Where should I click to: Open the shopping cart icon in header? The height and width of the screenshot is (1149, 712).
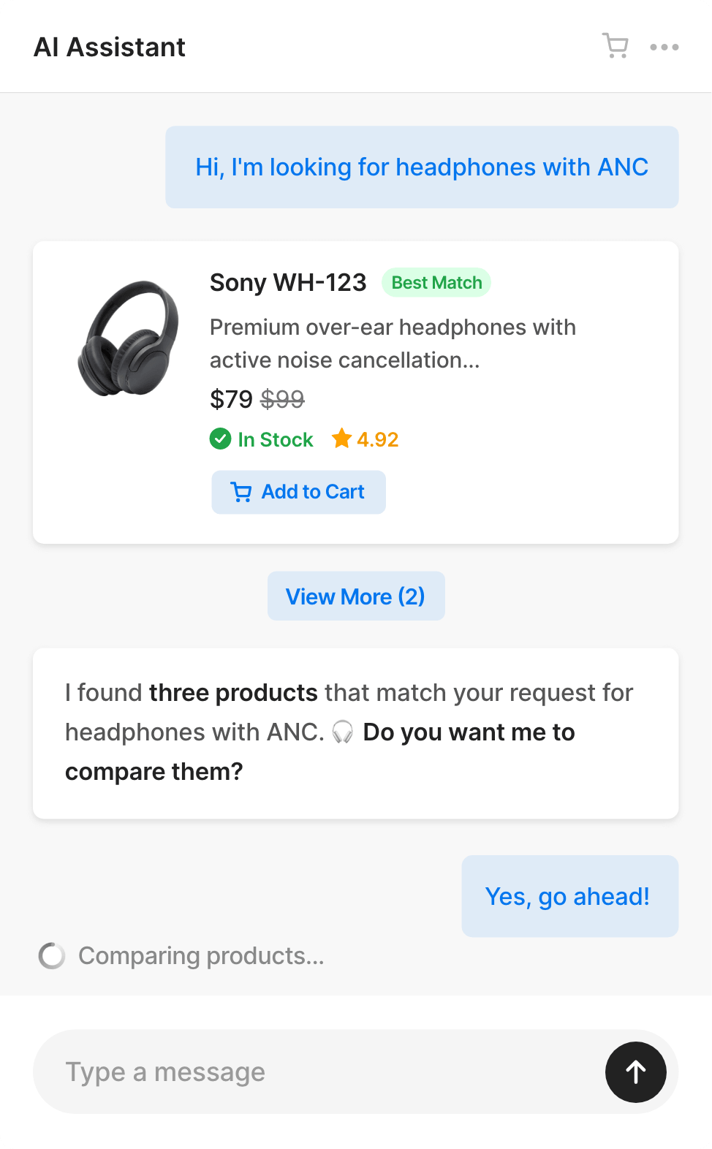615,46
